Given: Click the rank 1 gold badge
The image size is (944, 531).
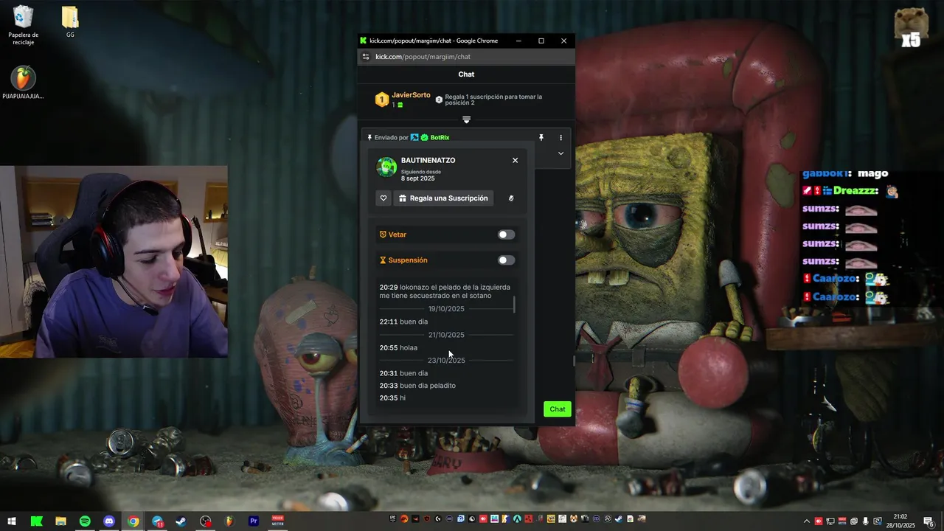Looking at the screenshot, I should click(382, 100).
